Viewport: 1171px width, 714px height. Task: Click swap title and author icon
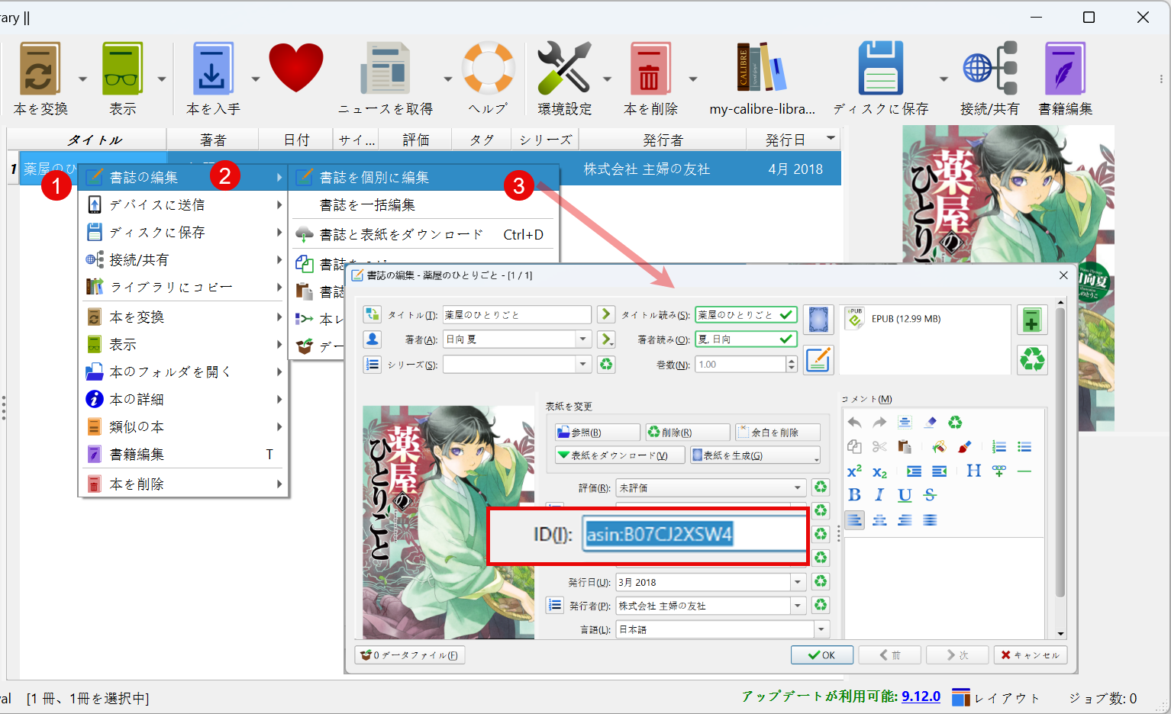(372, 314)
